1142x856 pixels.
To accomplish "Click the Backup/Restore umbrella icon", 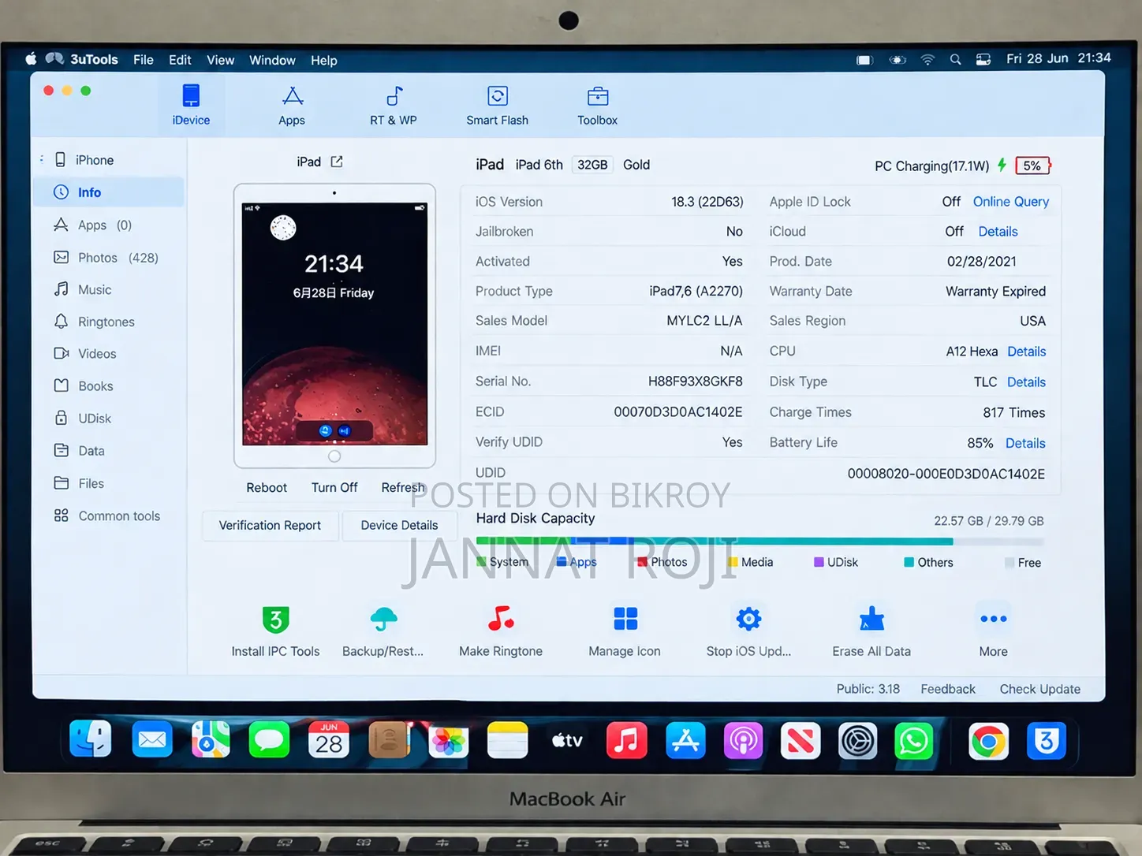I will (383, 620).
